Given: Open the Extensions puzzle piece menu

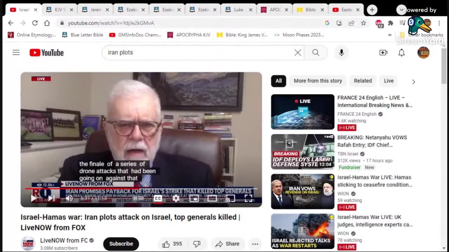Looking at the screenshot, I should coord(391,23).
